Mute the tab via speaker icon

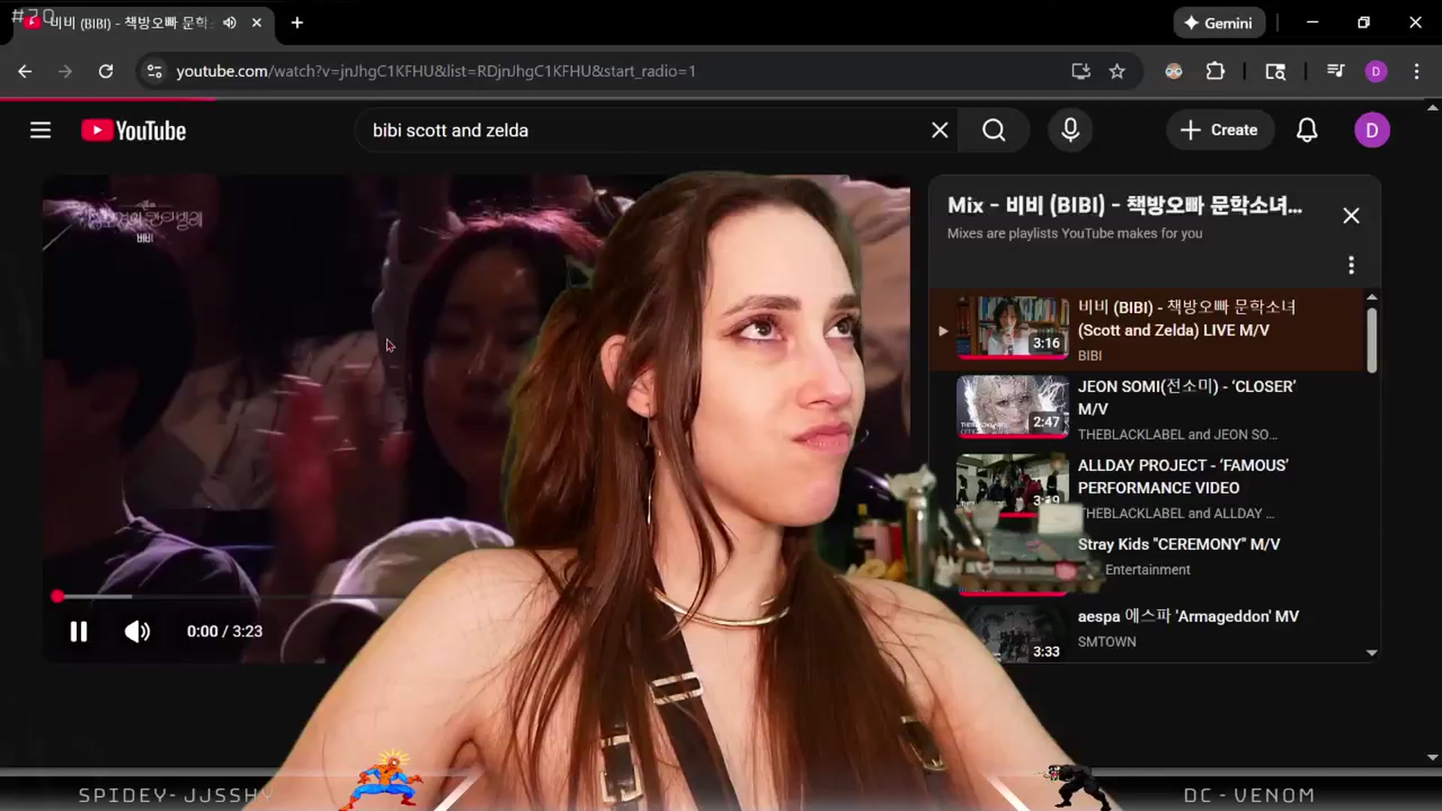click(230, 23)
